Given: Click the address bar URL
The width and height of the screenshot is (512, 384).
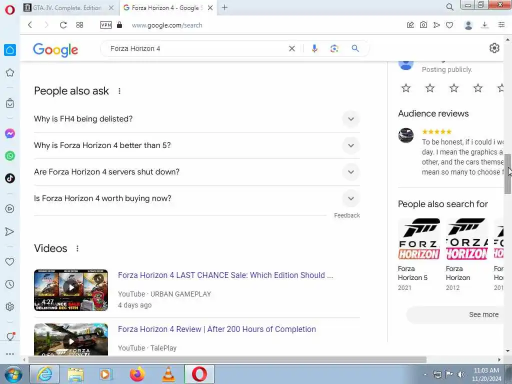Looking at the screenshot, I should (x=167, y=25).
